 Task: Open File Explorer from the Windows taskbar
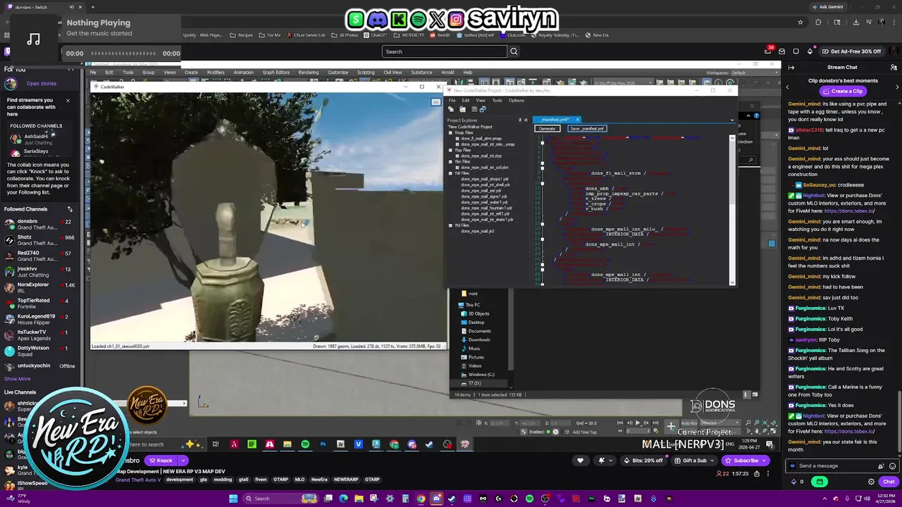[359, 499]
